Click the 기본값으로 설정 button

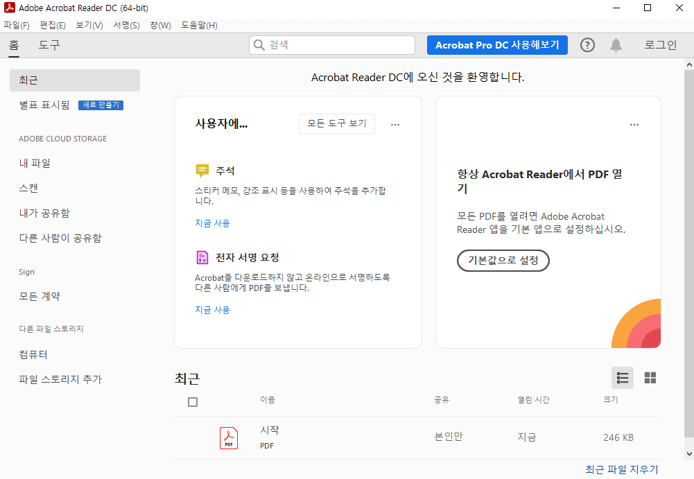503,261
